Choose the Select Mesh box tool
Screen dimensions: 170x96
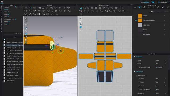click(x=35, y=8)
